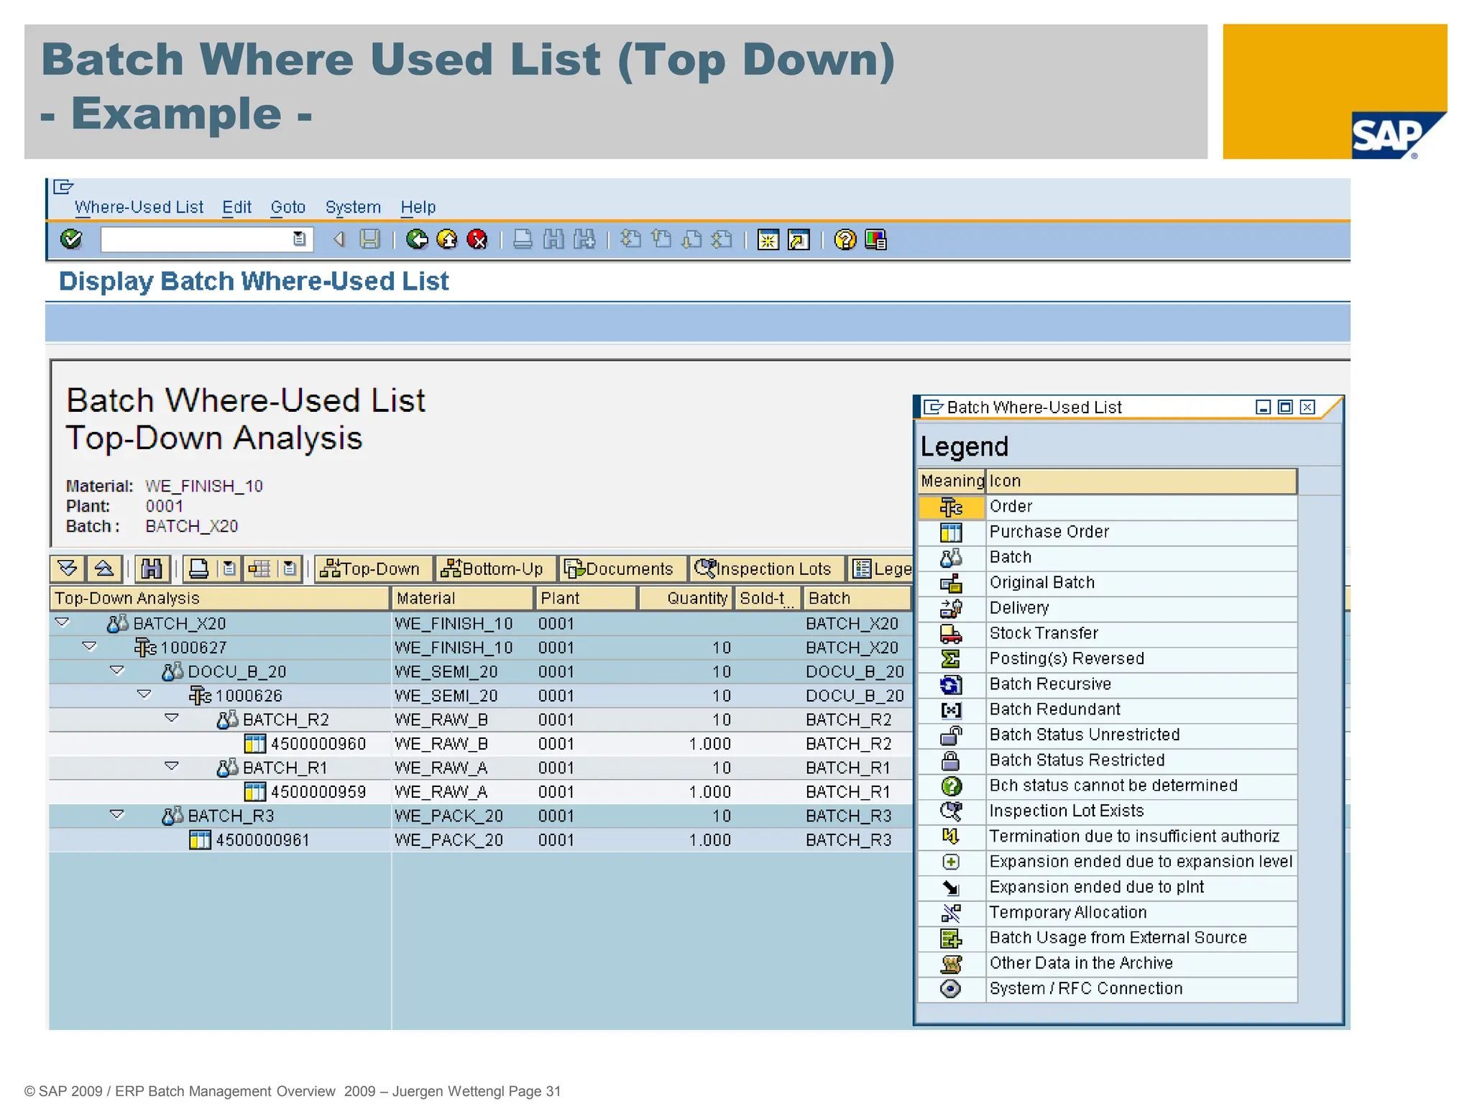
Task: Select purchase order 4500000961 row
Action: pos(480,840)
